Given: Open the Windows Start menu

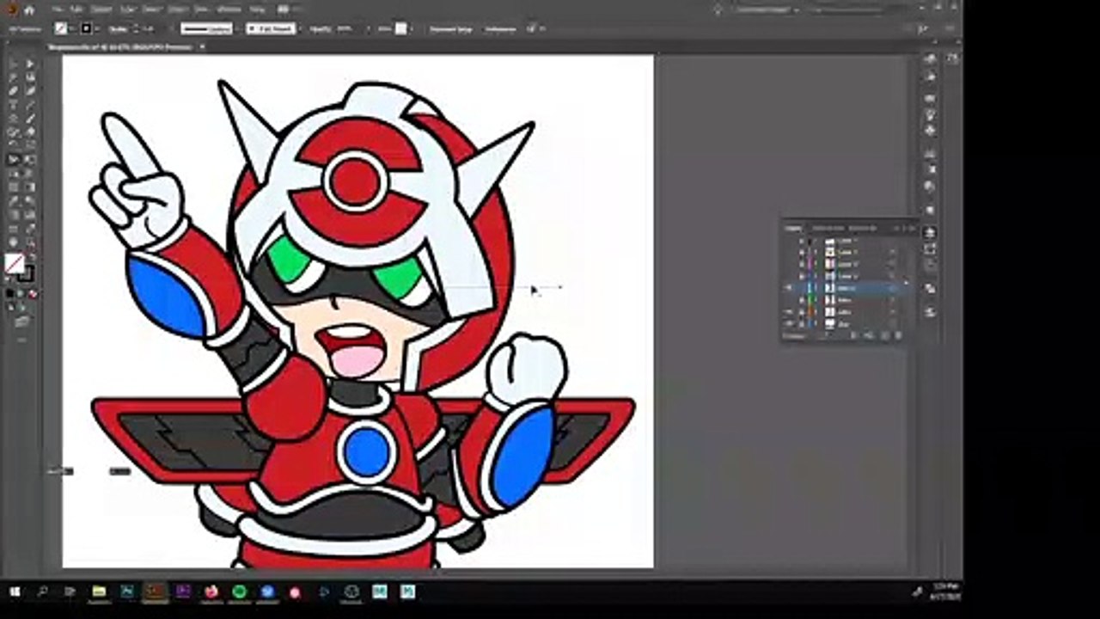Looking at the screenshot, I should tap(15, 591).
